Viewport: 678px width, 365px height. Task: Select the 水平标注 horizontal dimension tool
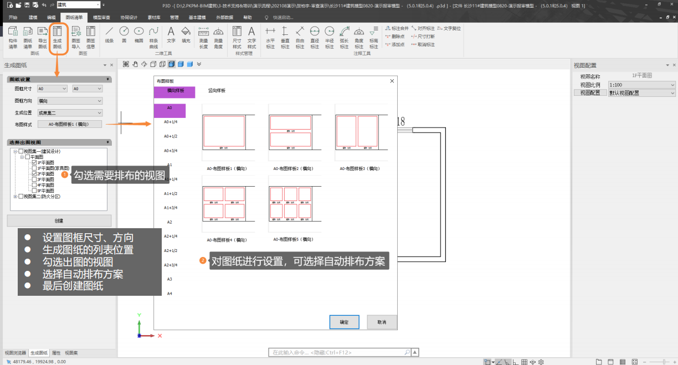pos(270,37)
